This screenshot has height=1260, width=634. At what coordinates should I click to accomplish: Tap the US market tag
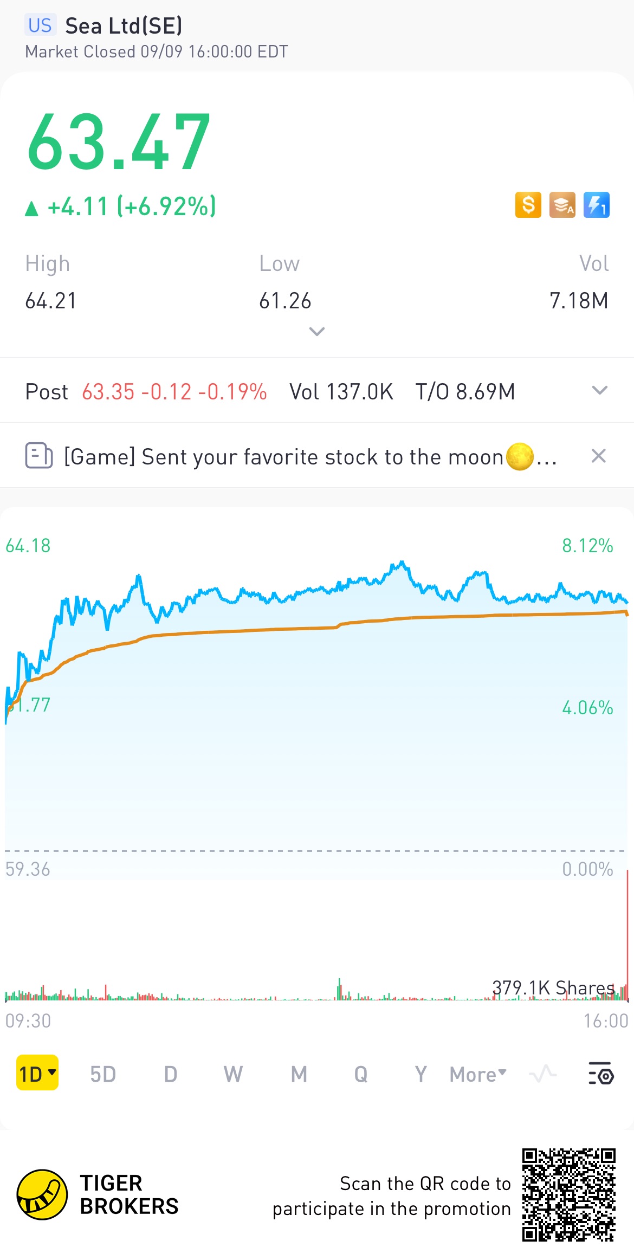[x=40, y=25]
